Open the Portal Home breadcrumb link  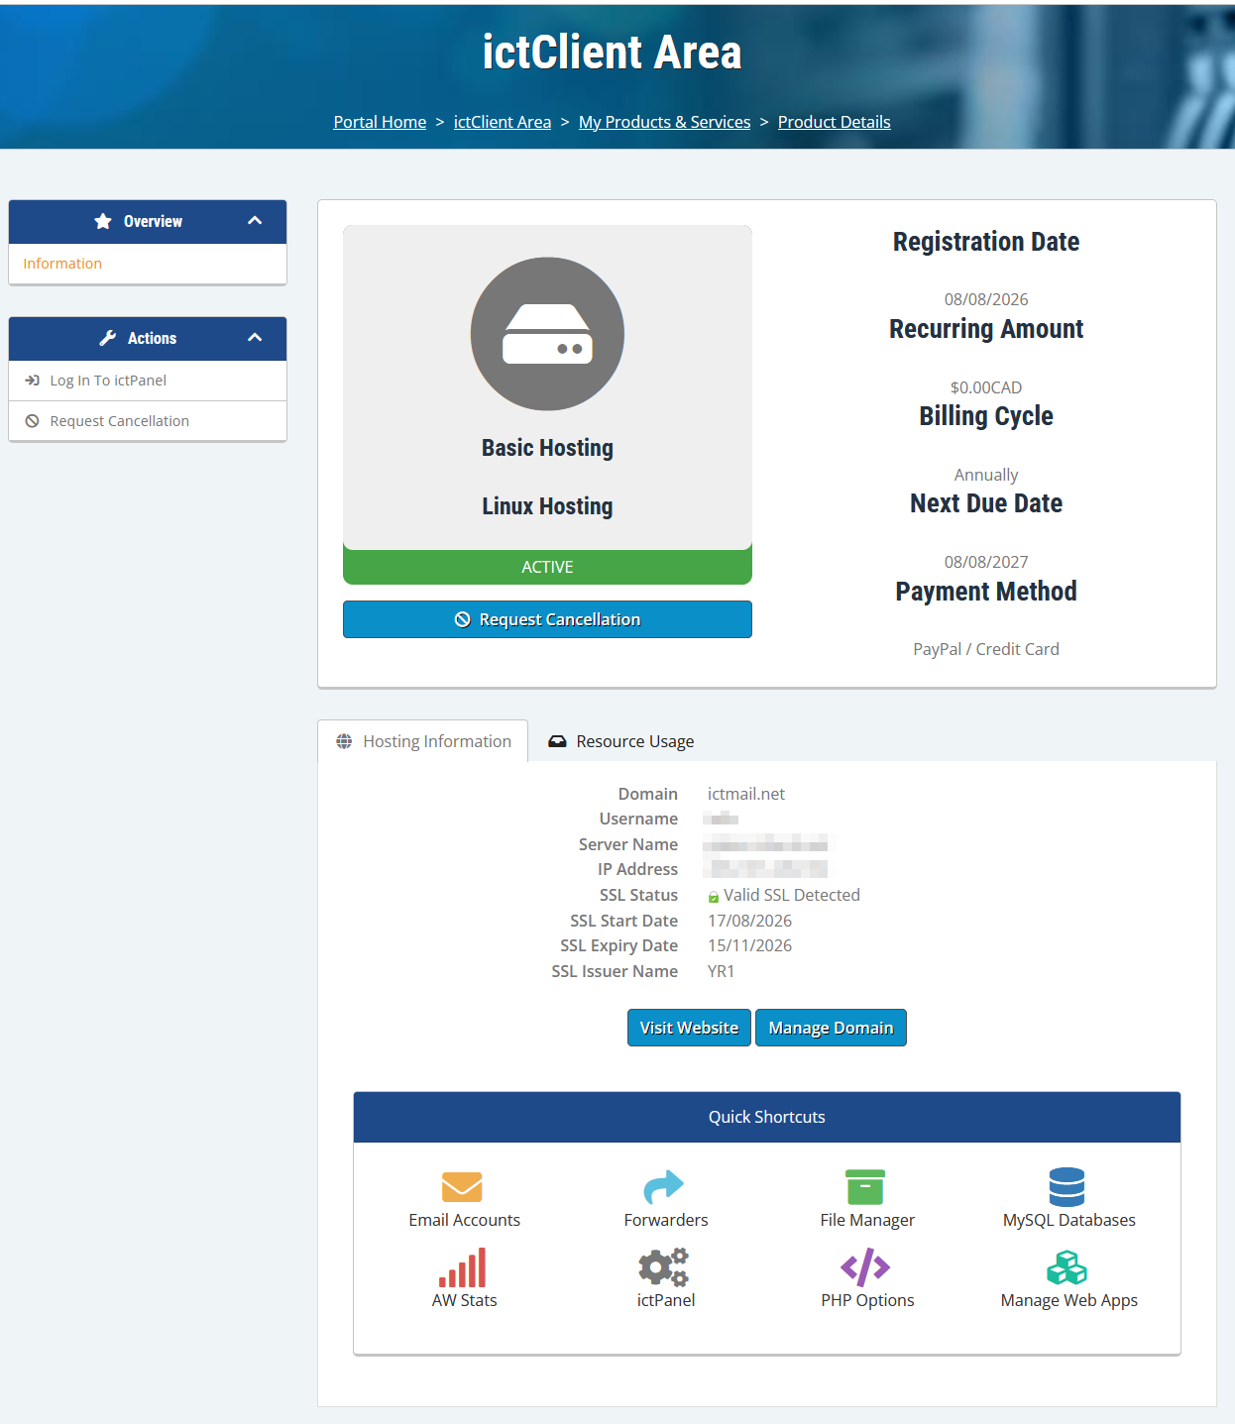point(380,122)
